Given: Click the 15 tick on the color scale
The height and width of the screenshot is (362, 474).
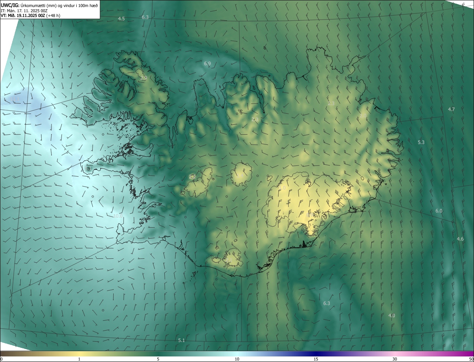Looking at the screenshot, I should tap(316, 359).
